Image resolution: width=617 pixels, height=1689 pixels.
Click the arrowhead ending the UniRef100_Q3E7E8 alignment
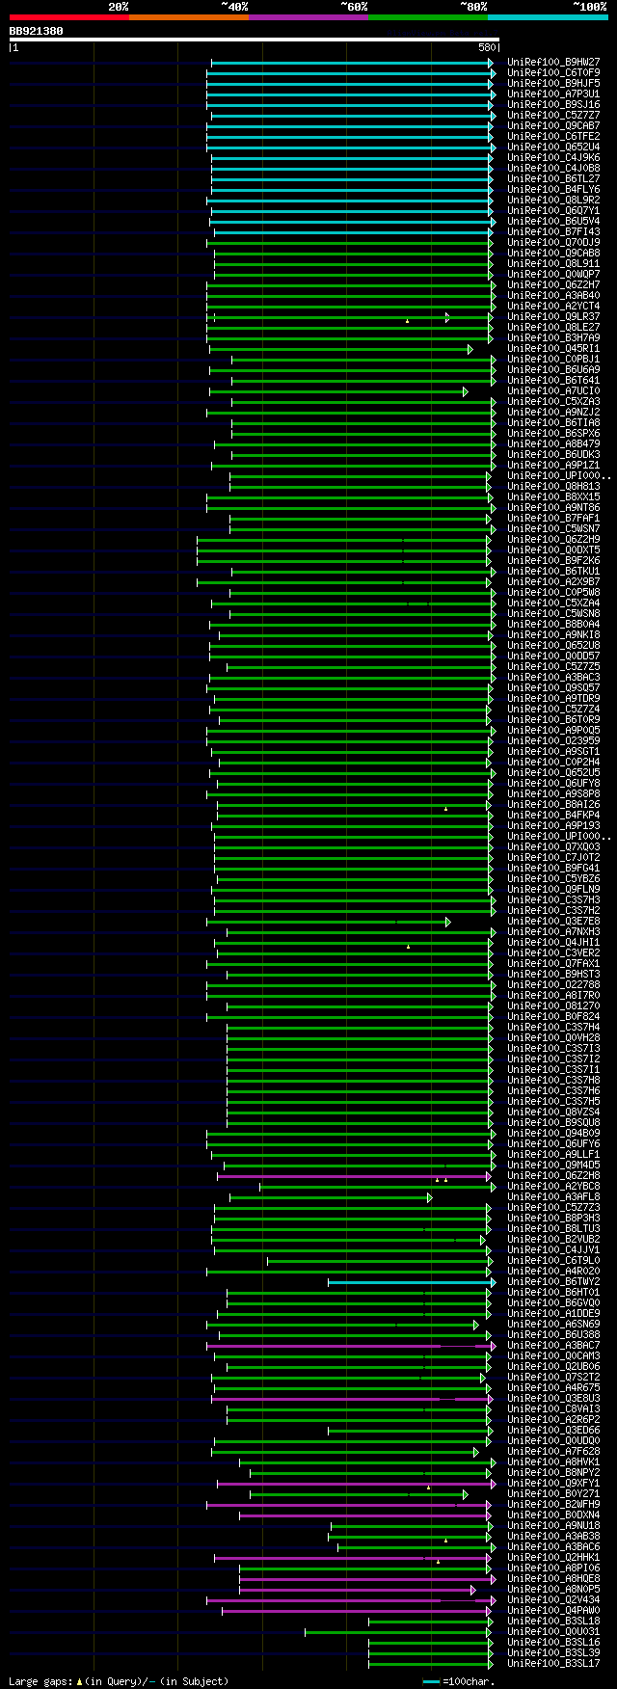click(x=448, y=922)
